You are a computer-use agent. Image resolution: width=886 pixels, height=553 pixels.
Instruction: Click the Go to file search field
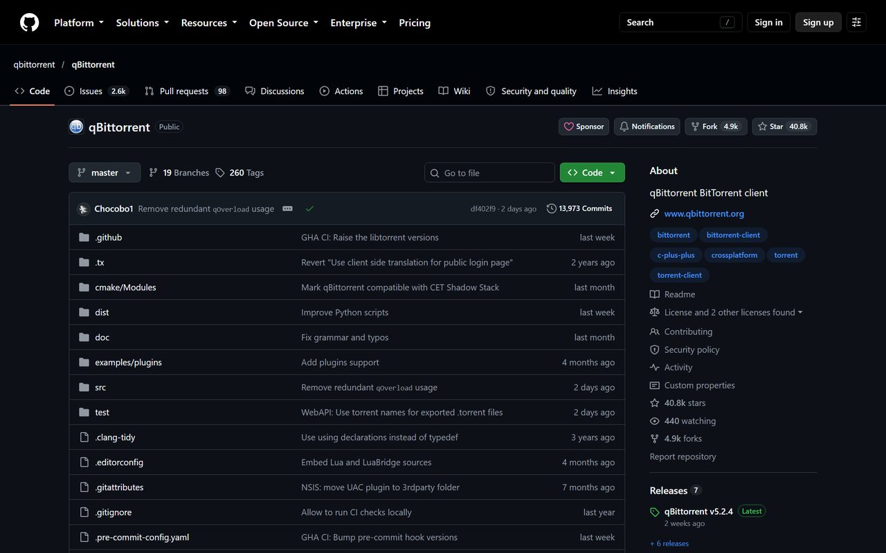[x=489, y=173]
